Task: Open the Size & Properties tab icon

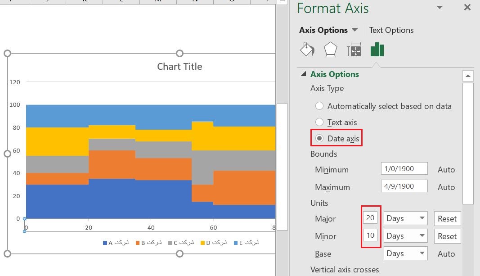Action: point(354,50)
